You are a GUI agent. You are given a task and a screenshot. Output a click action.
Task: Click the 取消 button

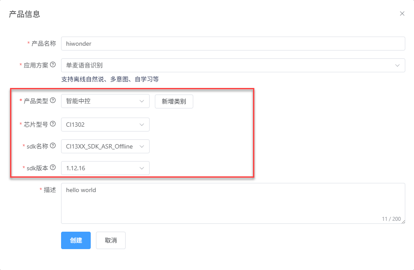click(x=110, y=240)
